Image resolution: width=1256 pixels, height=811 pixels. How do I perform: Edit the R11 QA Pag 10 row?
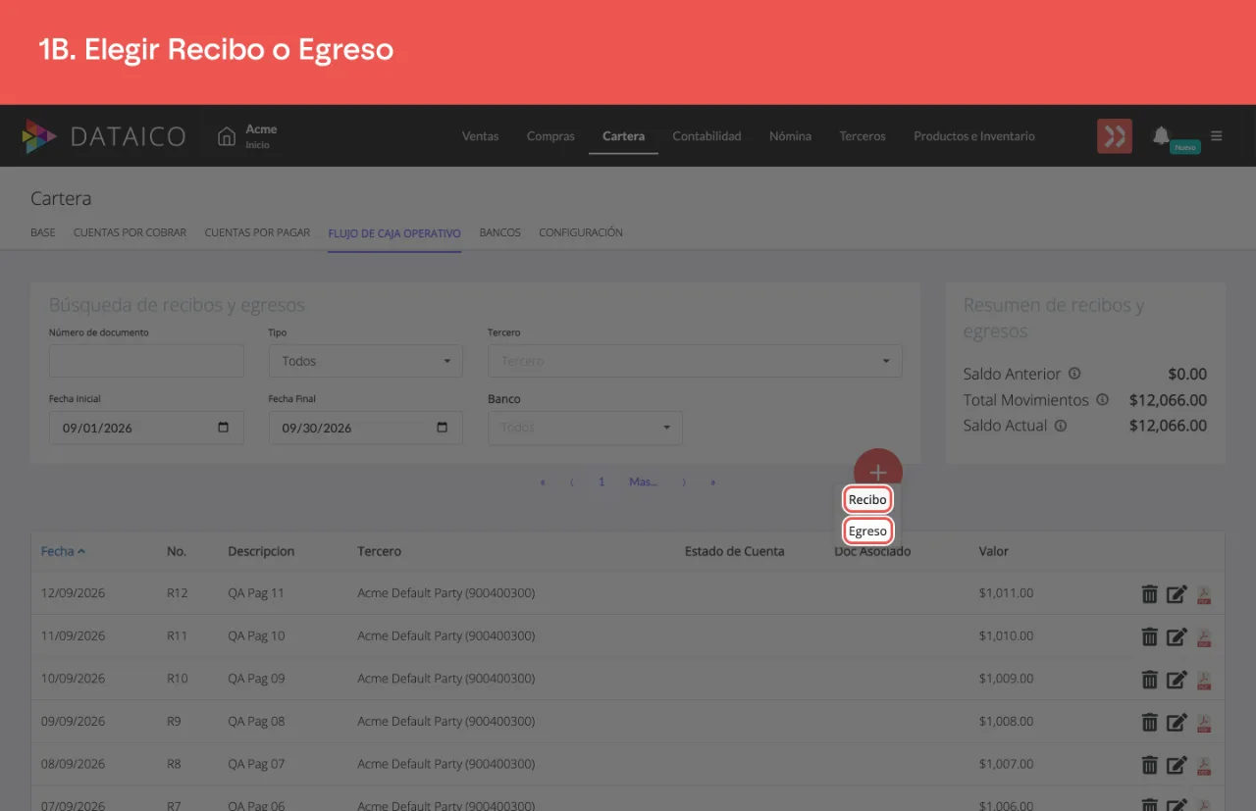point(1177,636)
